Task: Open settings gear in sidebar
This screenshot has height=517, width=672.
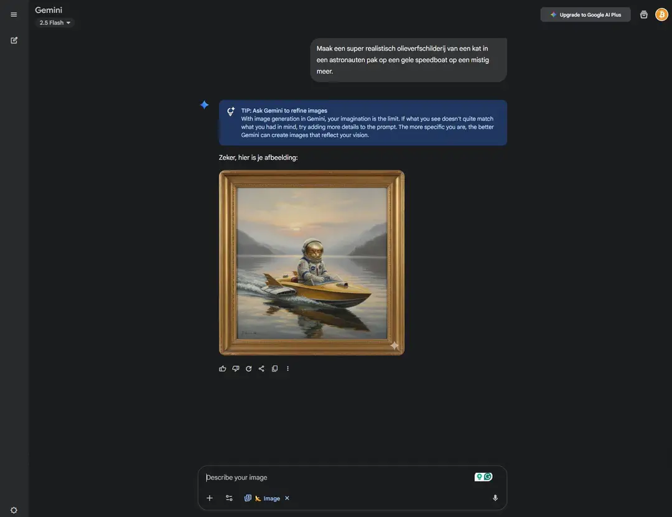Action: 14,510
